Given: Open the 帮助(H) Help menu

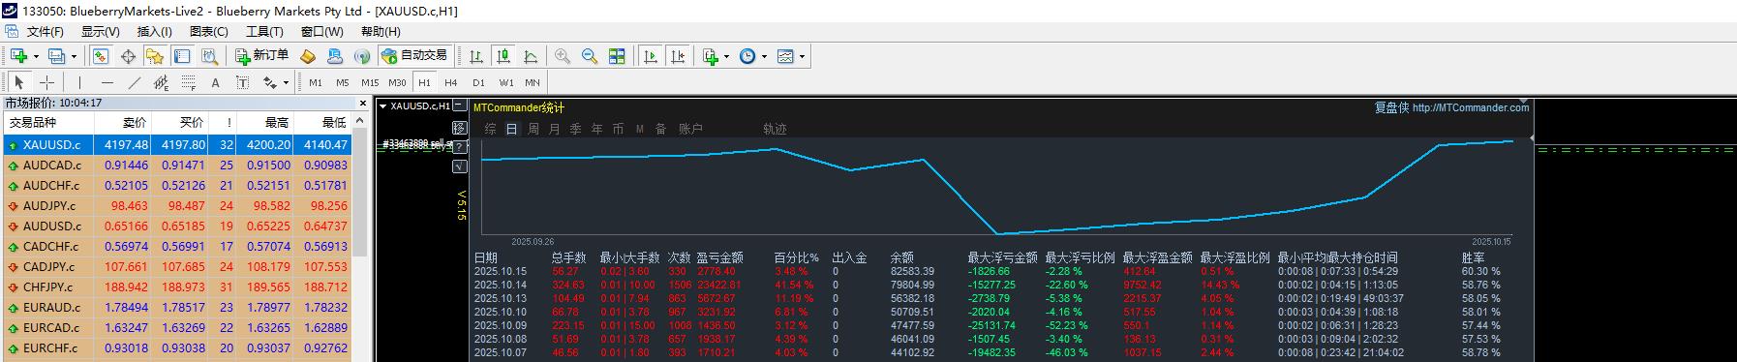Looking at the screenshot, I should (381, 32).
